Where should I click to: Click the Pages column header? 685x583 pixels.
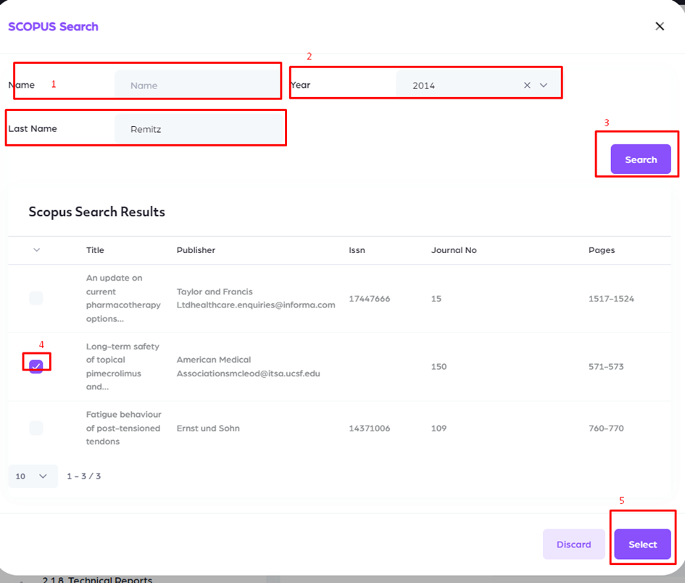coord(601,250)
